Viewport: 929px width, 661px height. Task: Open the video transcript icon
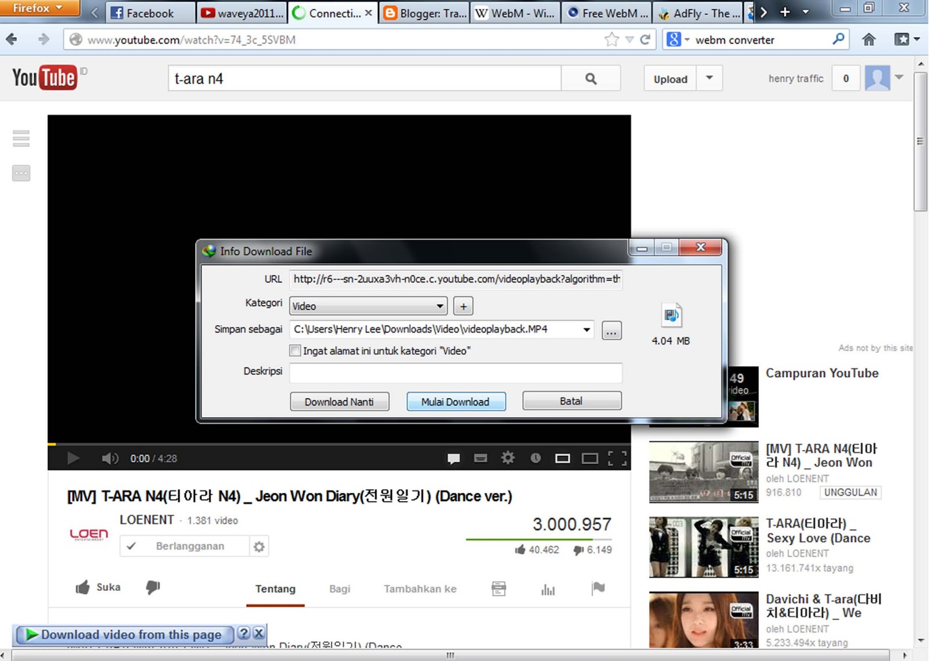[499, 588]
